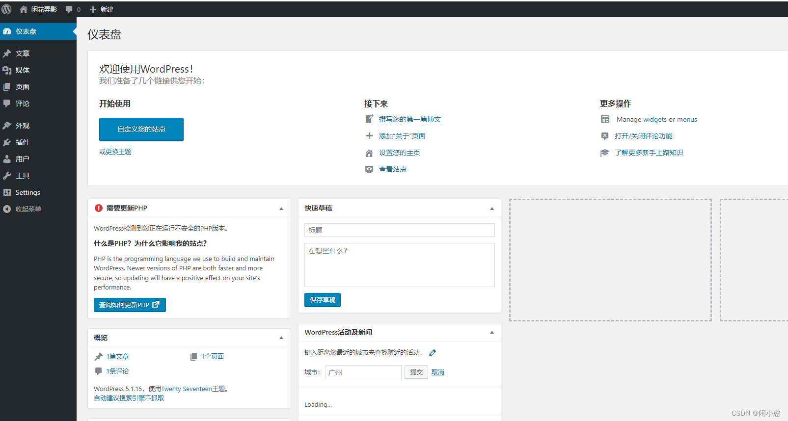Click the plus icon for 新建

[93, 9]
